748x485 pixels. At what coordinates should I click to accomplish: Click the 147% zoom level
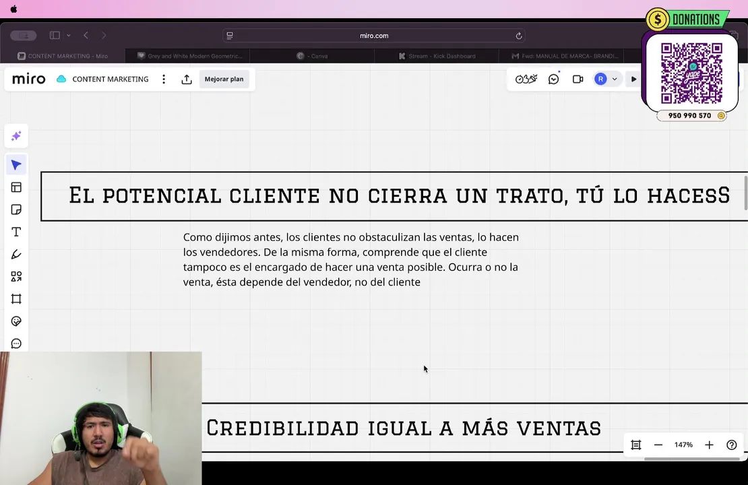click(x=683, y=445)
